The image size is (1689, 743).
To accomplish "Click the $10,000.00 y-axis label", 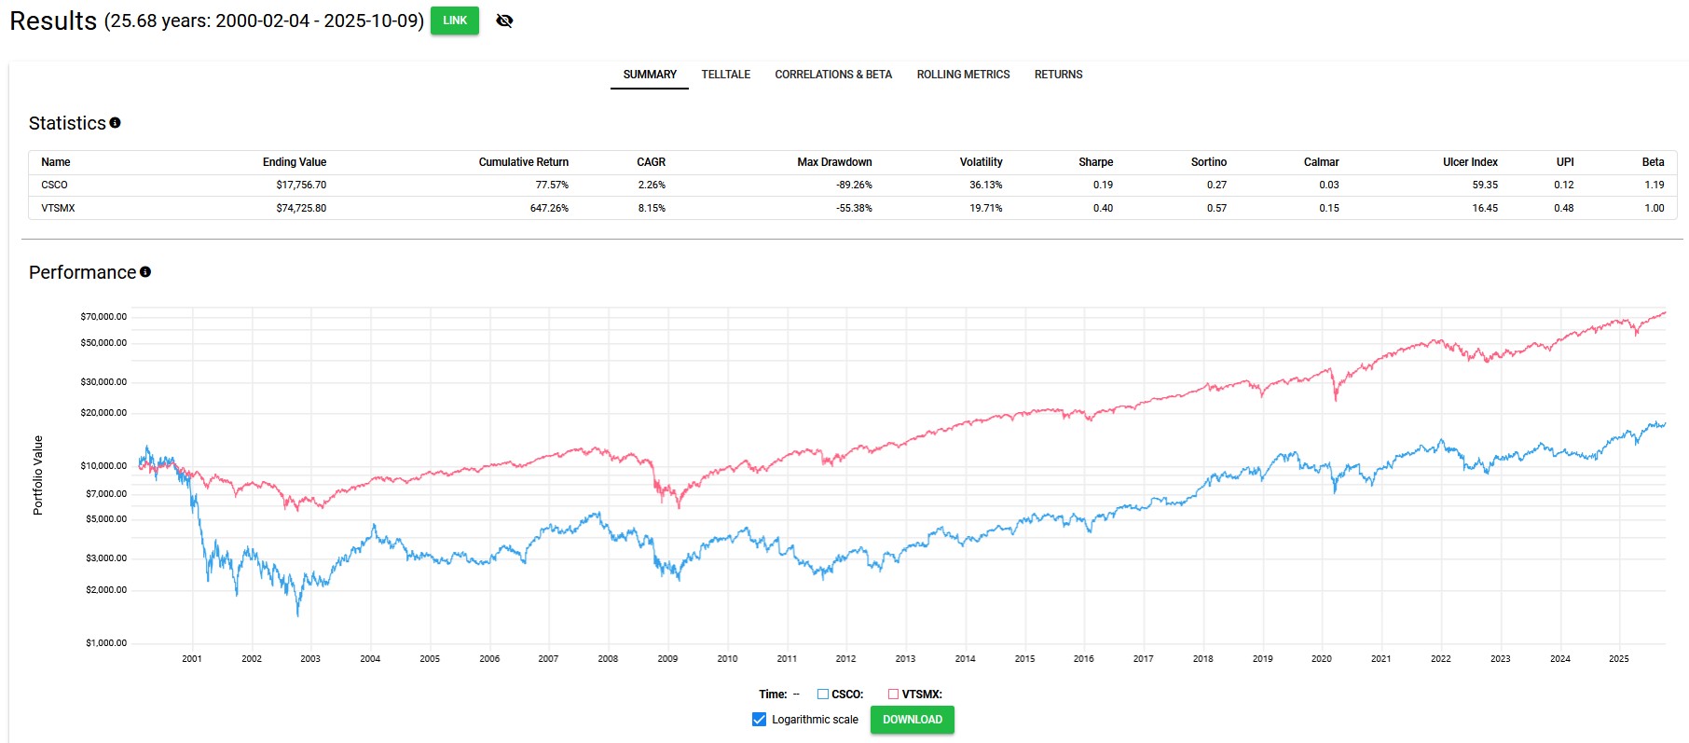I will click(103, 465).
